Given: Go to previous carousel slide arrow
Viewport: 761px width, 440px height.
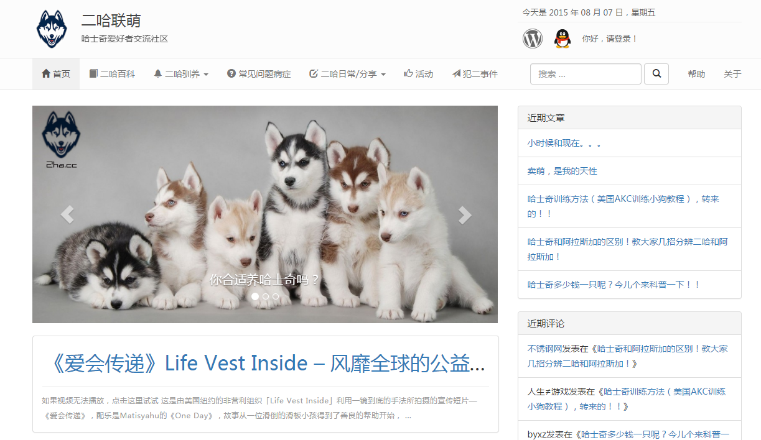Looking at the screenshot, I should [67, 214].
